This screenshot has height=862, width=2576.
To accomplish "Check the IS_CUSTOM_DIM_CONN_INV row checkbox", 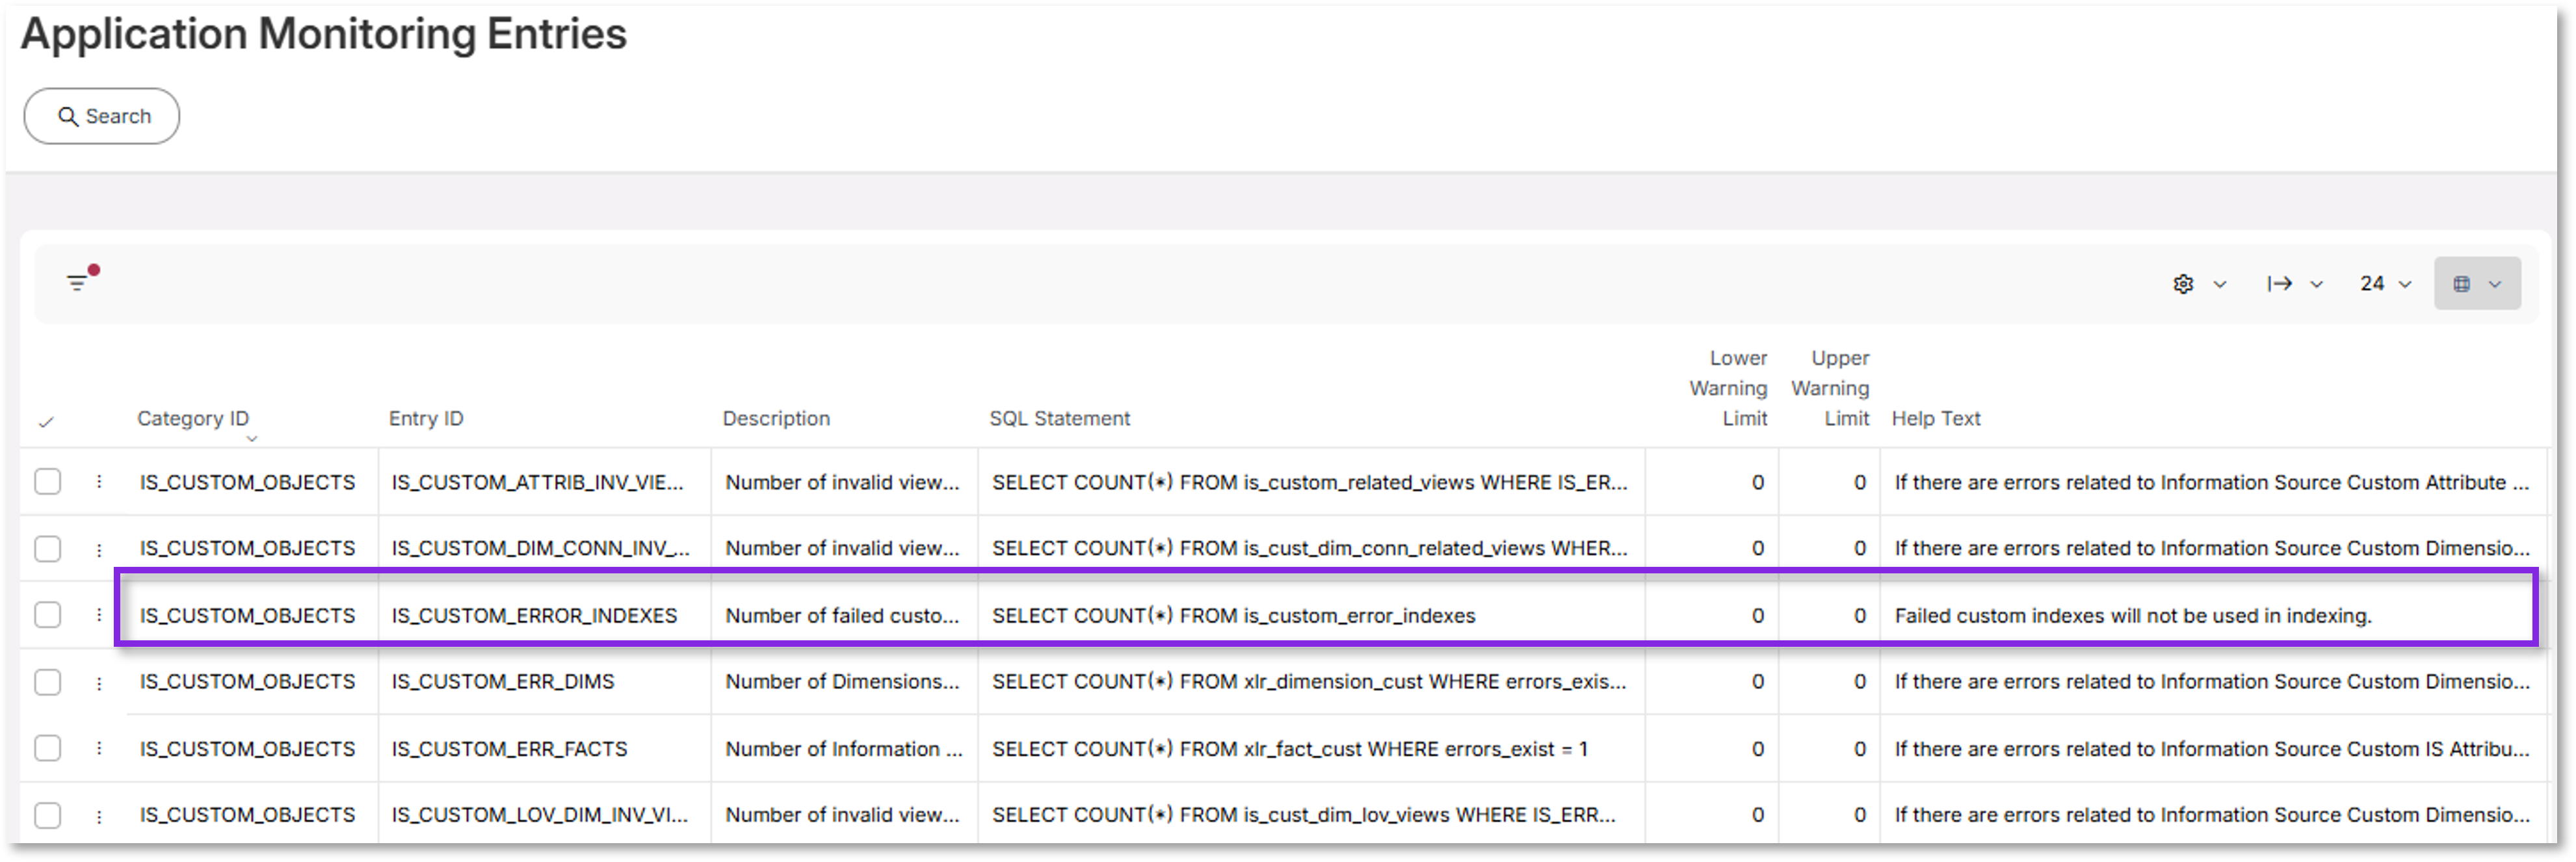I will 48,549.
